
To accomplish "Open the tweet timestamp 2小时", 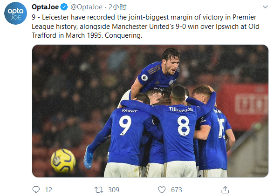I will pyautogui.click(x=117, y=7).
